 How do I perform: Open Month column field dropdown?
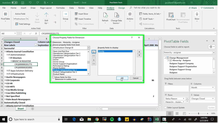213,88
